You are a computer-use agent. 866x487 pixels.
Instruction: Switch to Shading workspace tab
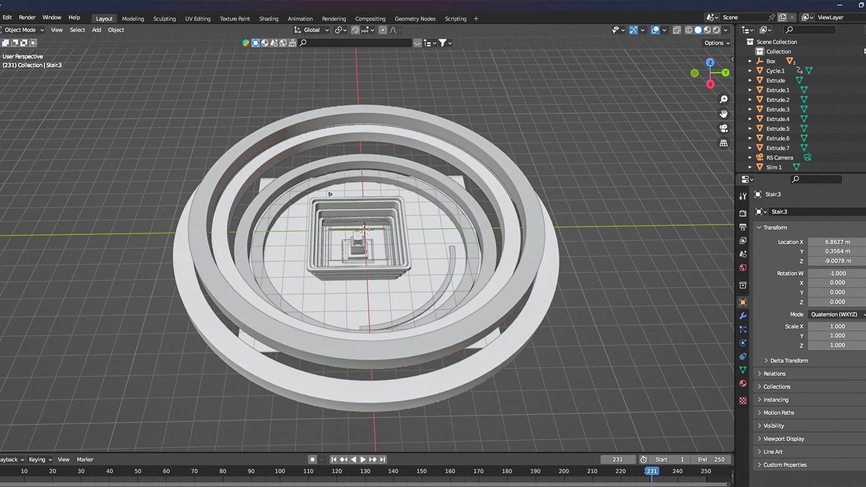pos(268,18)
